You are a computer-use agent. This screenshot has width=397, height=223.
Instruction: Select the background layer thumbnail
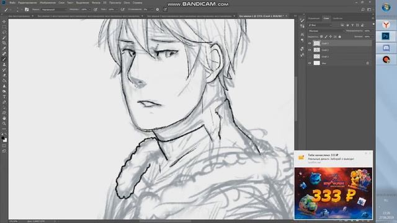[x=317, y=63]
